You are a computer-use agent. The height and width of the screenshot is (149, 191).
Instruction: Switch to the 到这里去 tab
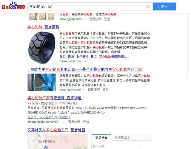click(101, 137)
